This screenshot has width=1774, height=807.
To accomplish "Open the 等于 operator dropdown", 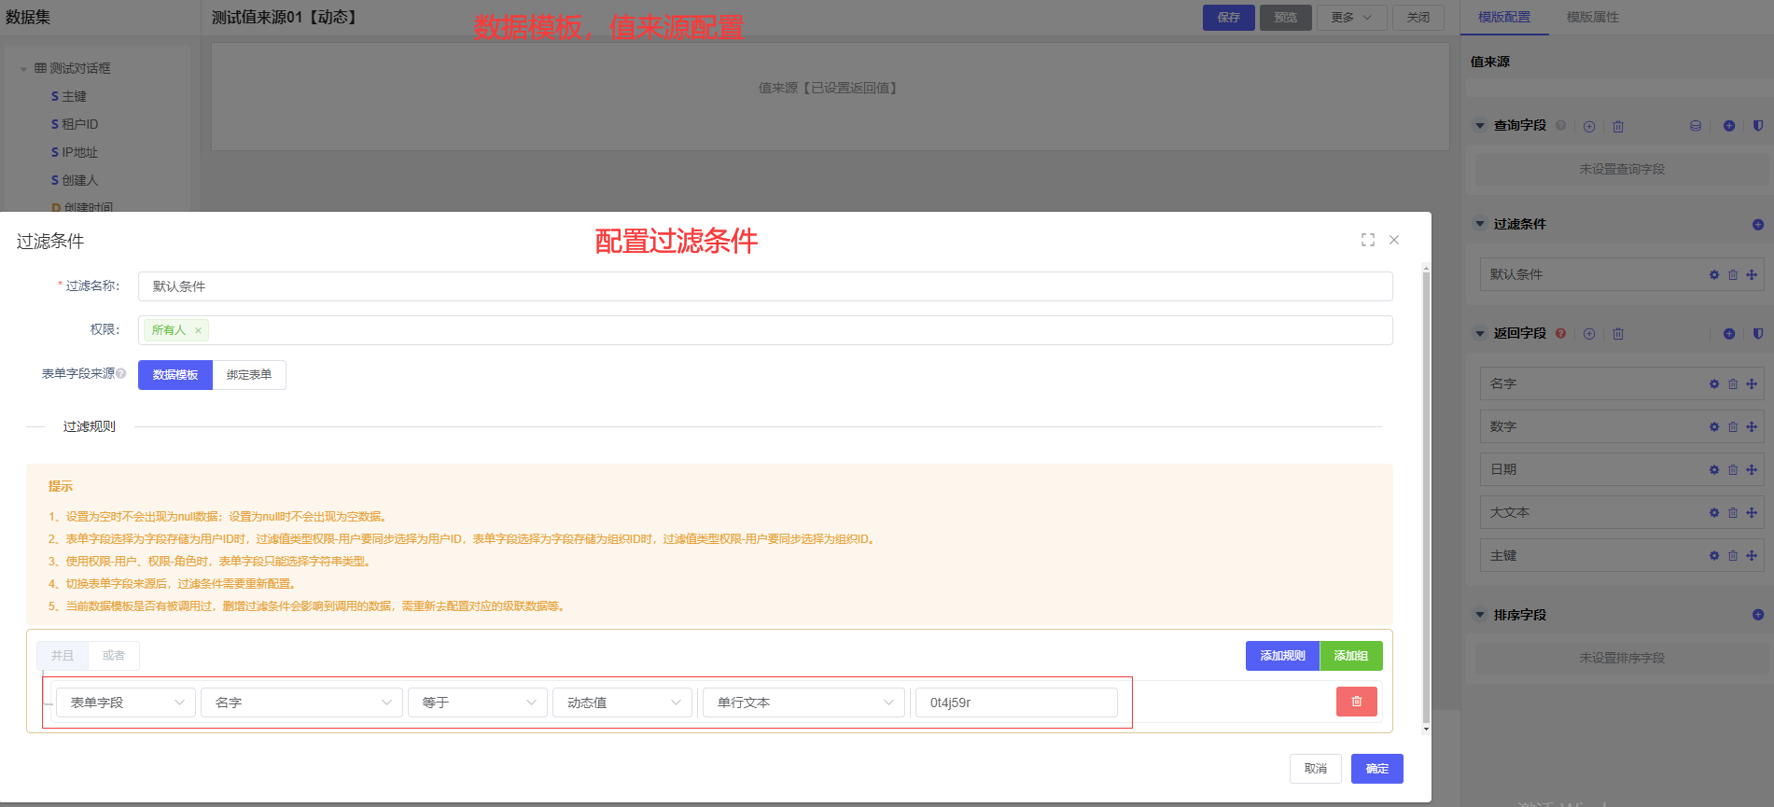I will click(477, 703).
